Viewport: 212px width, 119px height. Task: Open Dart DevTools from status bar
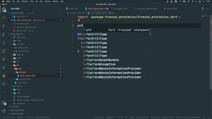coord(142,117)
